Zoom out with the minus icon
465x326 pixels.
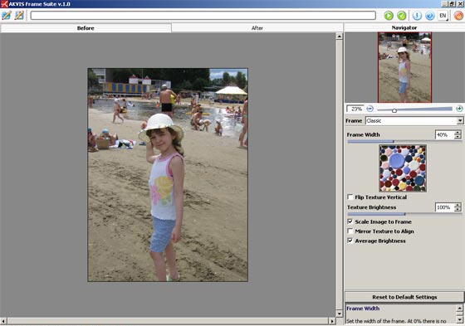pyautogui.click(x=370, y=109)
